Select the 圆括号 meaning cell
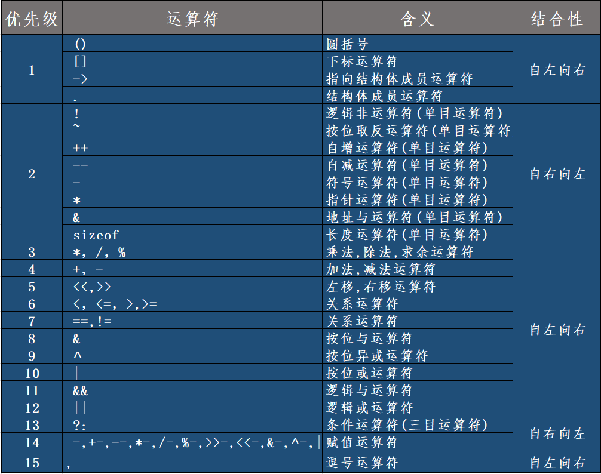 point(418,43)
